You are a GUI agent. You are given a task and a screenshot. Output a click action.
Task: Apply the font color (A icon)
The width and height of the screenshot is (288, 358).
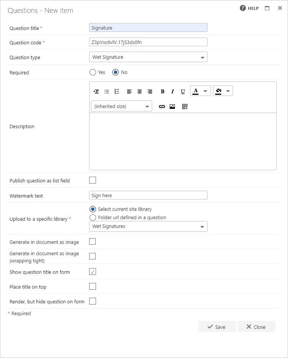(x=195, y=91)
